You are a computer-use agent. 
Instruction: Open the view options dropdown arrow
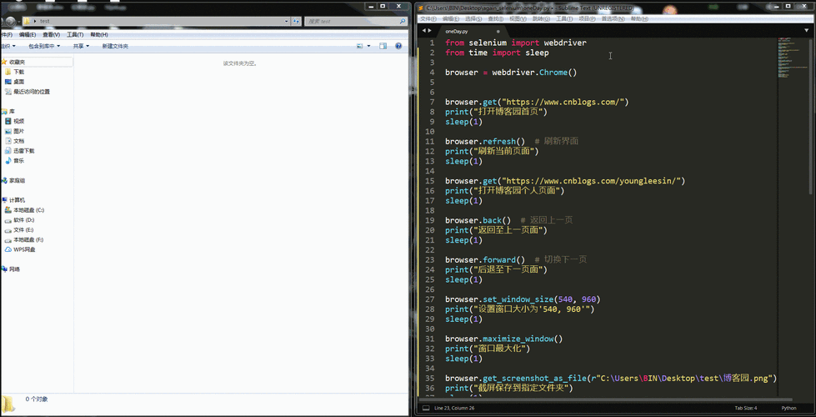pos(369,47)
